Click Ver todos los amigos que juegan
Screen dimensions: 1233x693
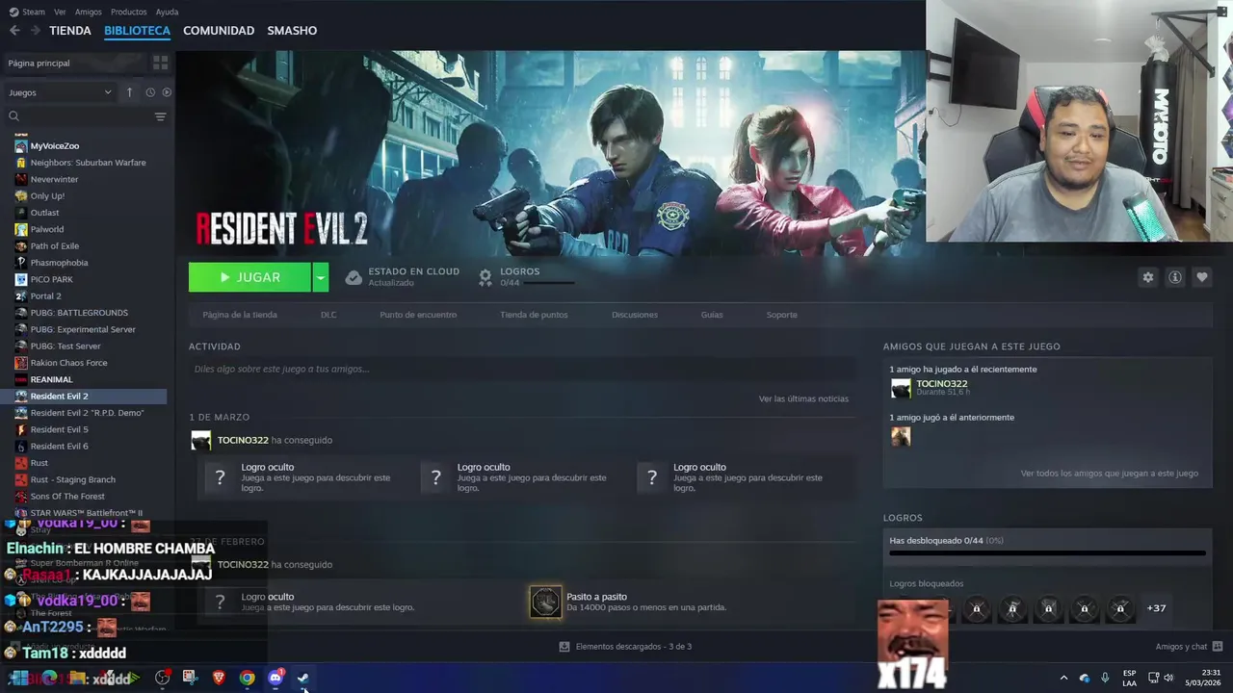[x=1110, y=474]
